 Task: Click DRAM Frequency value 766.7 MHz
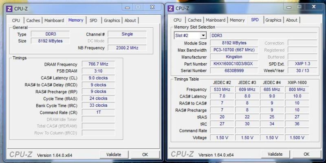coord(98,64)
